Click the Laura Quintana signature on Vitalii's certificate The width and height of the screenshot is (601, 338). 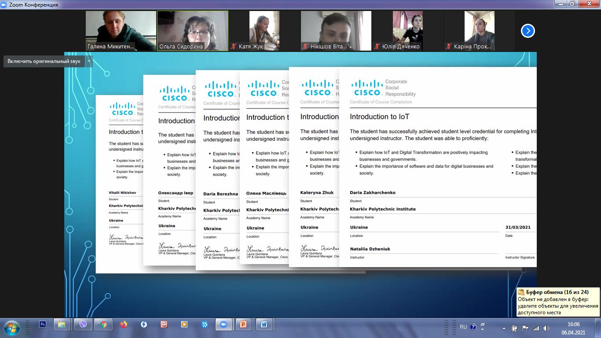pos(126,238)
